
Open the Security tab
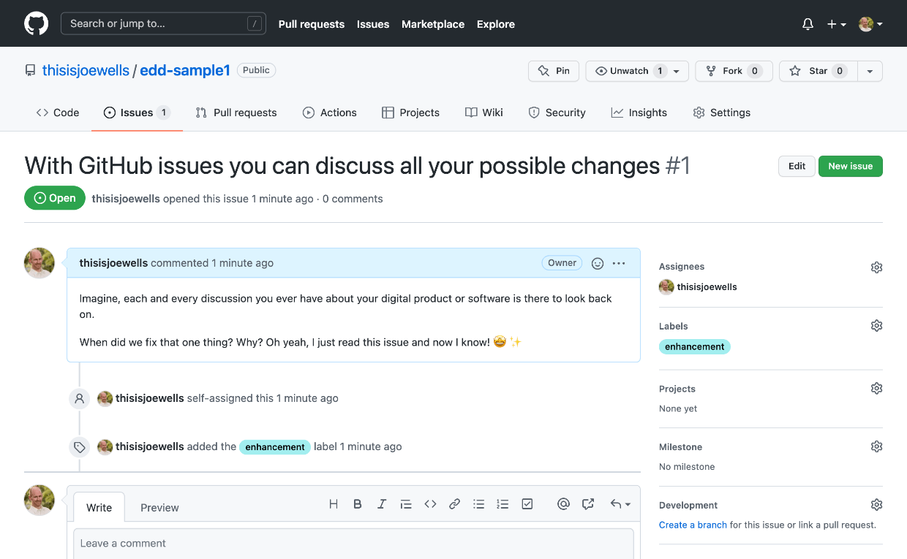(557, 113)
